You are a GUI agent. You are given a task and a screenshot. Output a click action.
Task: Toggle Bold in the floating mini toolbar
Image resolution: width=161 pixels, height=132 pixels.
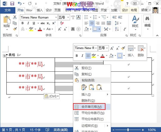(x=76, y=56)
